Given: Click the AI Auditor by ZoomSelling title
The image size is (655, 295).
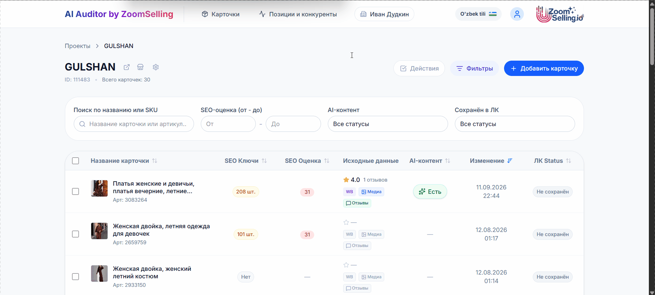Looking at the screenshot, I should point(119,14).
